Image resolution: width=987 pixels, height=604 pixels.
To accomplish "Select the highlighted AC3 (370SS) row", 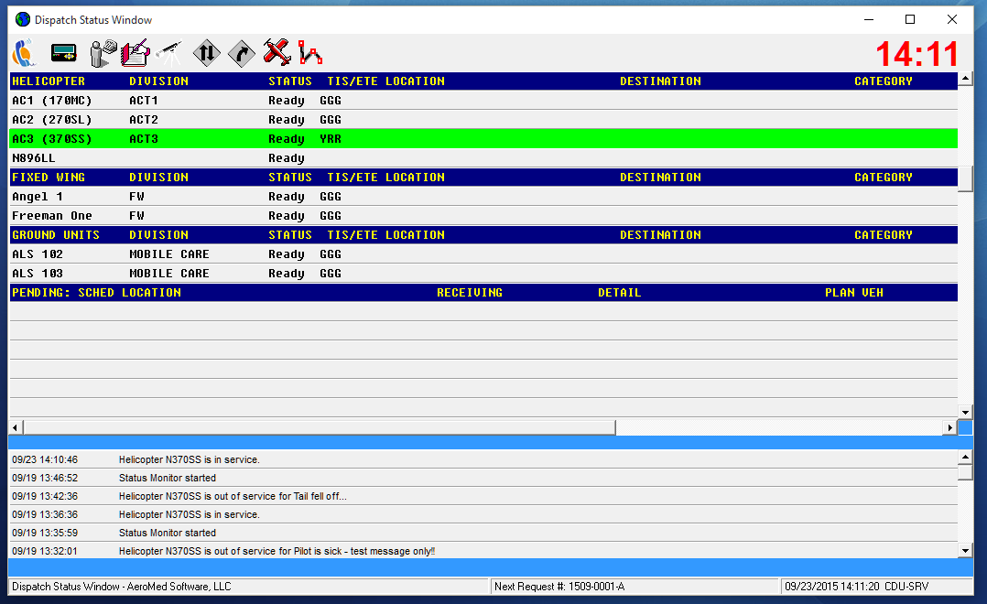I will click(483, 139).
